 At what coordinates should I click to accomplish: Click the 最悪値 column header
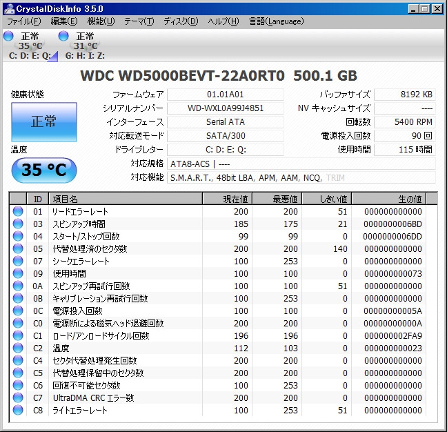[x=277, y=199]
